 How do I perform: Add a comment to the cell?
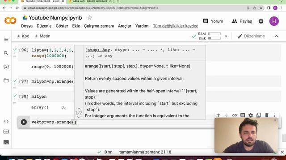[x=243, y=115]
